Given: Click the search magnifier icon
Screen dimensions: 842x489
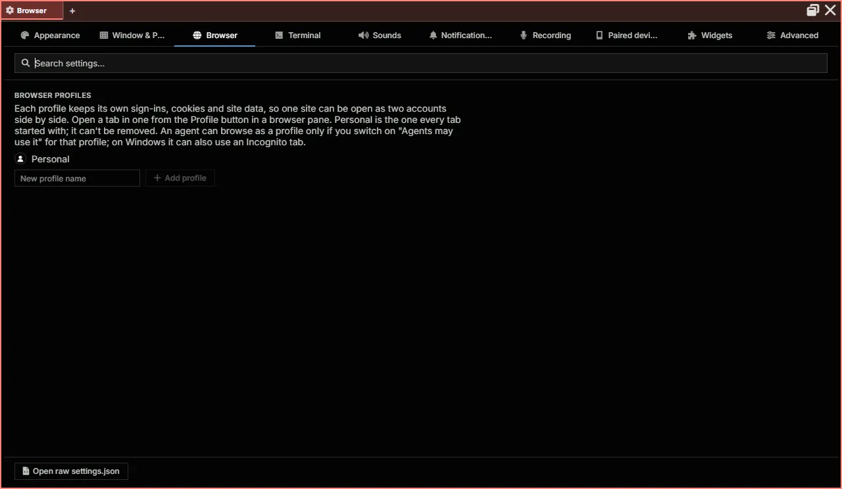Looking at the screenshot, I should tap(26, 63).
